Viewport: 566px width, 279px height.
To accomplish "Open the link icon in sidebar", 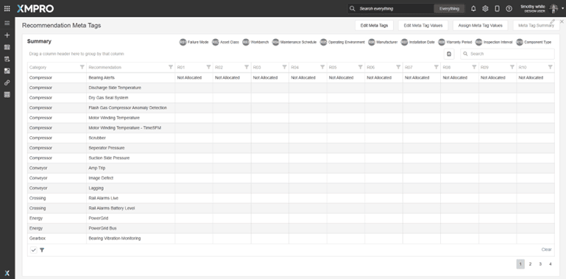I will click(x=7, y=82).
